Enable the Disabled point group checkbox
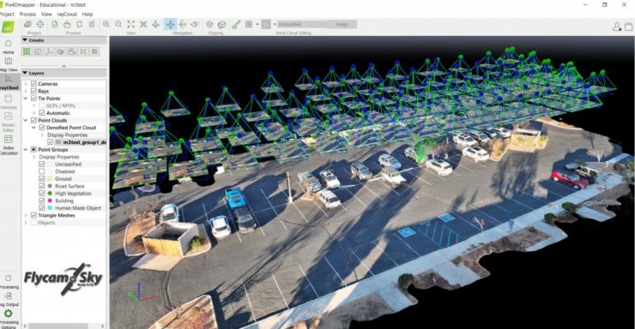Viewport: 635px width, 329px height. tap(42, 171)
